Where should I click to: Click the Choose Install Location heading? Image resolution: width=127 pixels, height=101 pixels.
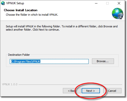click(21, 10)
